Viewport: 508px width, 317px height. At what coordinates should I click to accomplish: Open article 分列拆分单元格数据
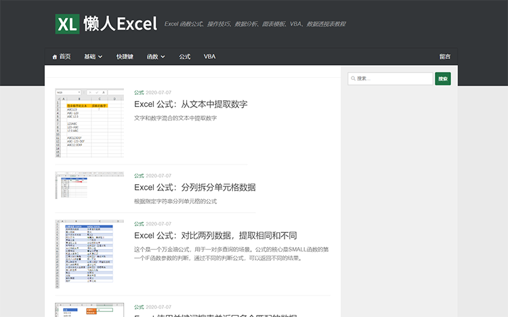pos(194,187)
